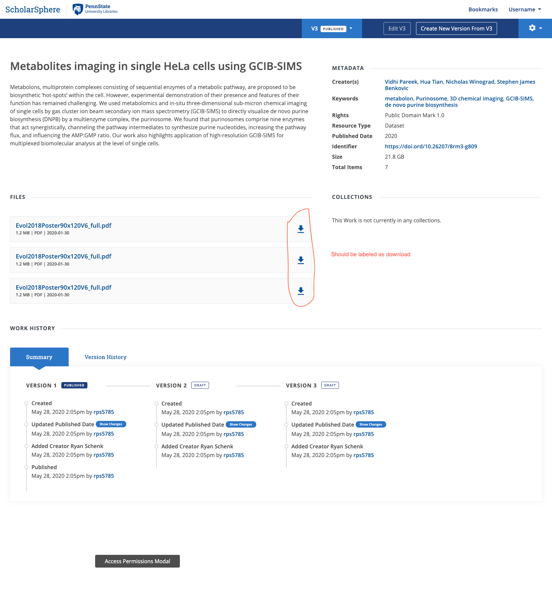Switch to the Version History tab
This screenshot has height=589, width=552.
click(105, 357)
